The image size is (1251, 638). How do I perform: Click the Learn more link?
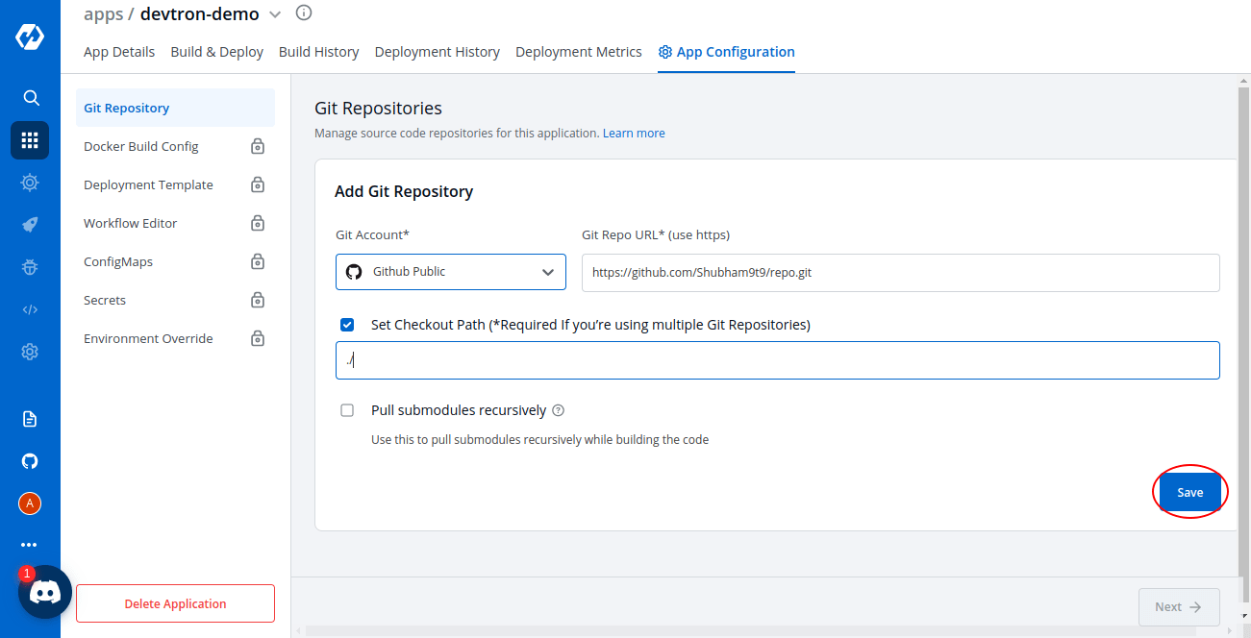point(633,133)
